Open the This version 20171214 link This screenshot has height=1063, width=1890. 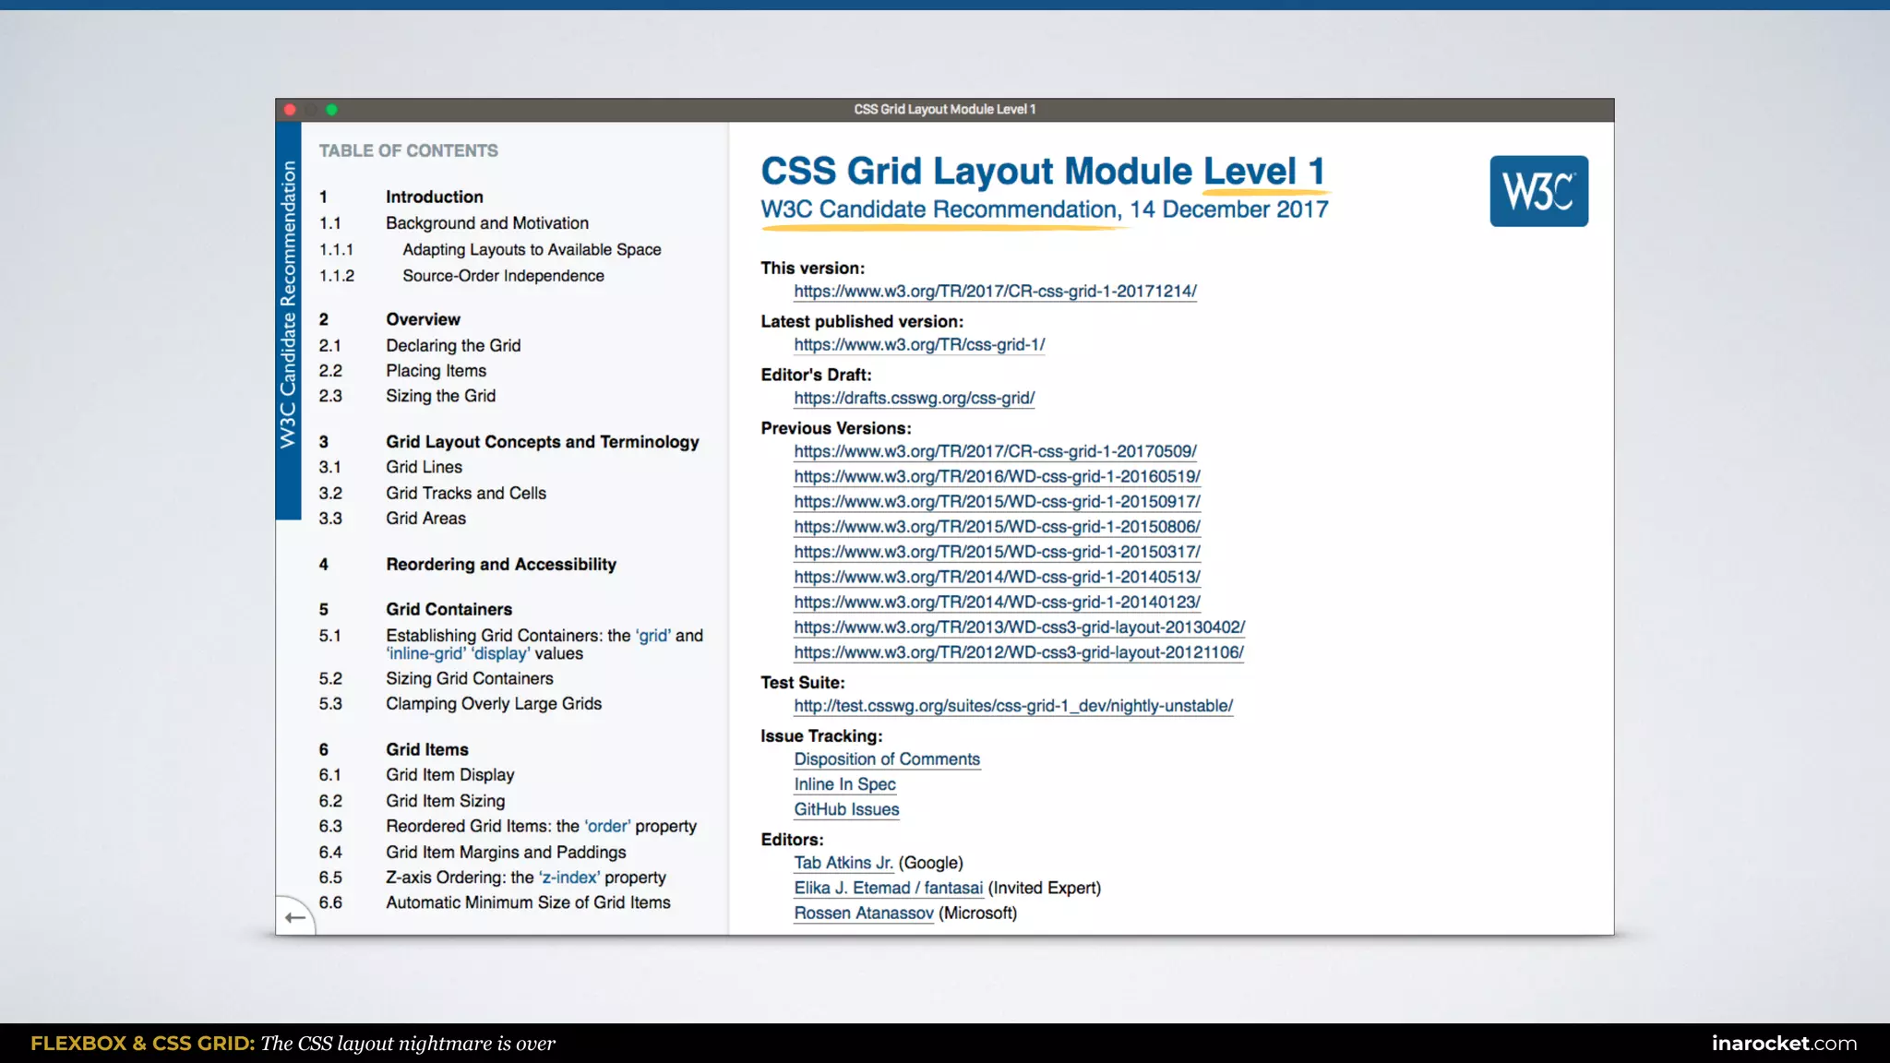[995, 292]
